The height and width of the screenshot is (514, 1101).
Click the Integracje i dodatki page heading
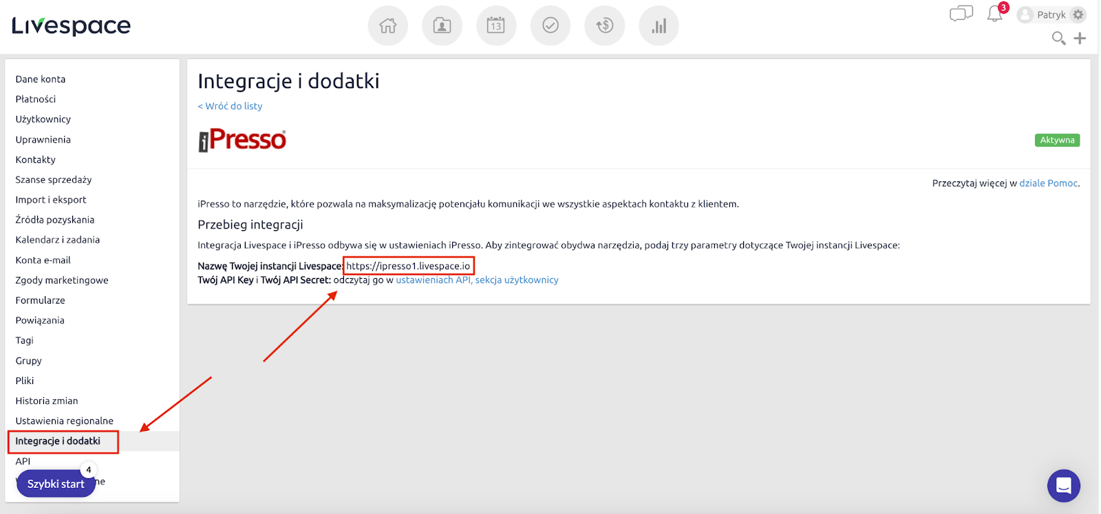[x=288, y=81]
